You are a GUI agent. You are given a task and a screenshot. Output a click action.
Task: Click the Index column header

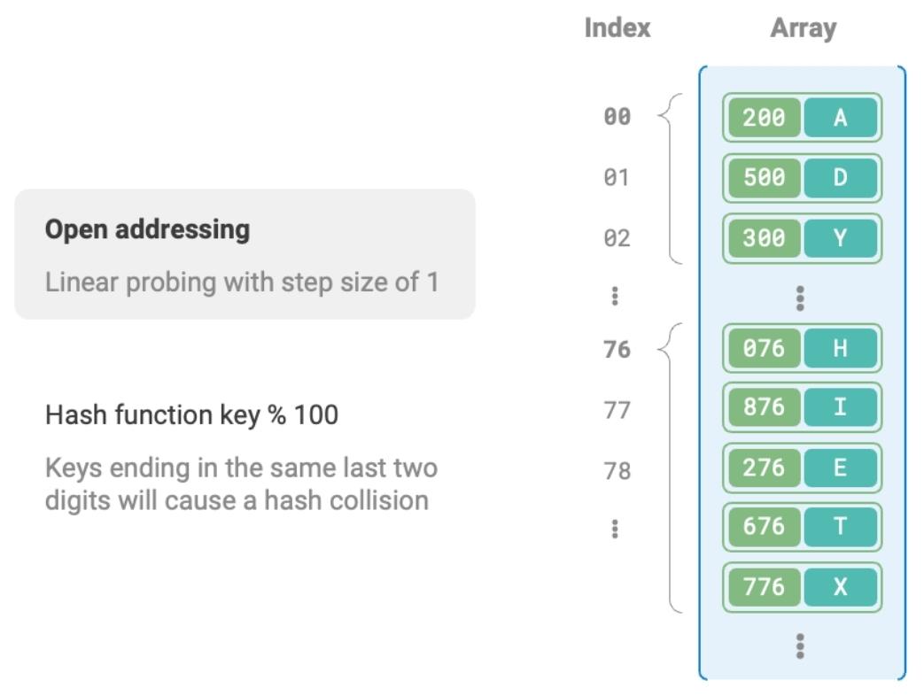coord(617,28)
